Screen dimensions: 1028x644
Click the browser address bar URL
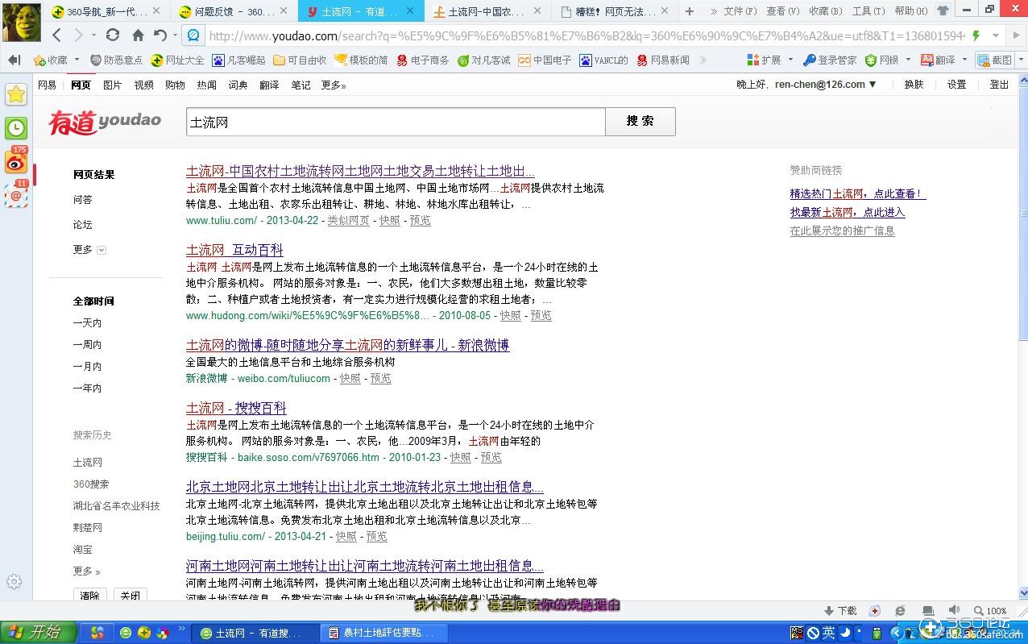coord(587,35)
